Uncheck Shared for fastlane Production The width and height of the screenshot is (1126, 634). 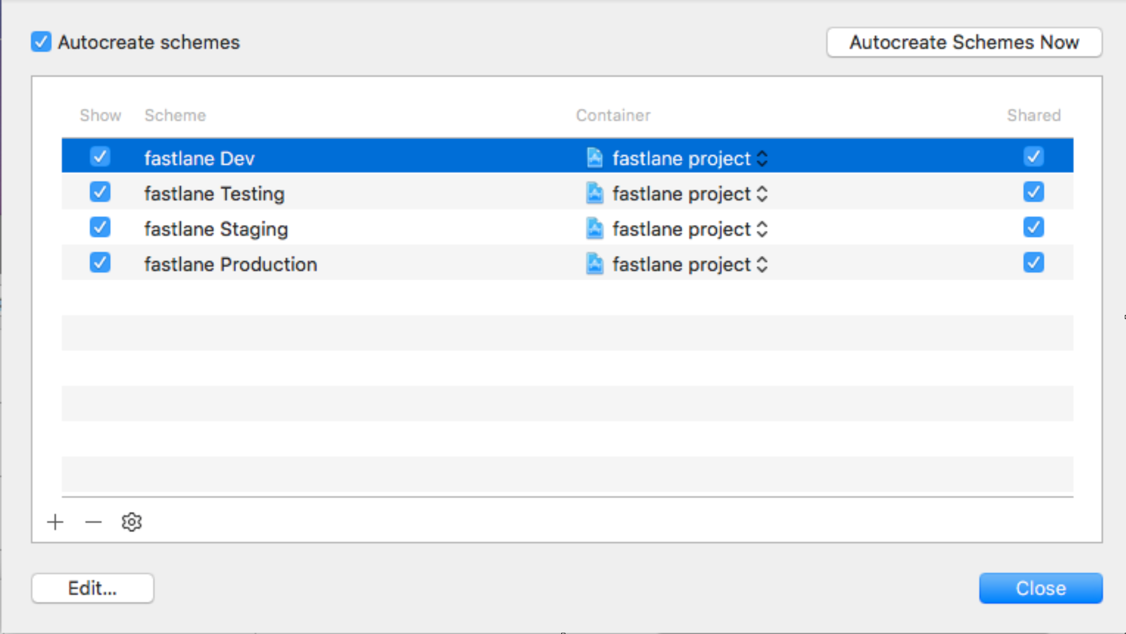click(x=1033, y=263)
